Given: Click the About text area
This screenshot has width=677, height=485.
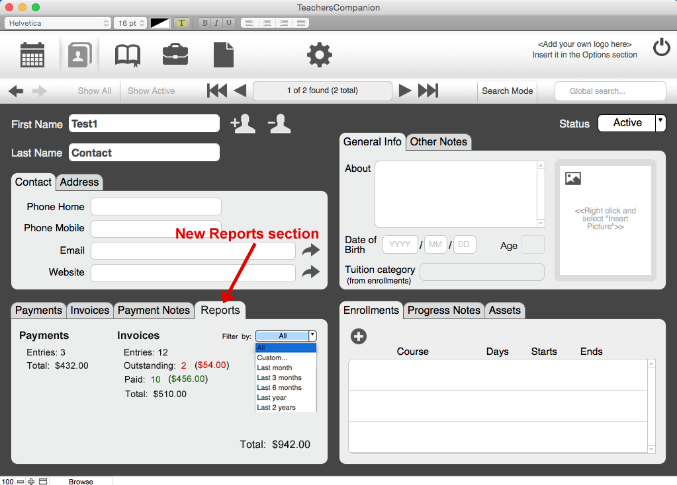Looking at the screenshot, I should [457, 194].
